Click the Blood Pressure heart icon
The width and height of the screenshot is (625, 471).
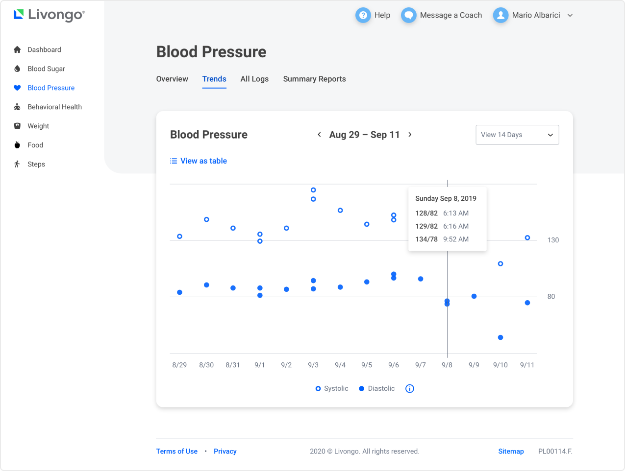[17, 88]
